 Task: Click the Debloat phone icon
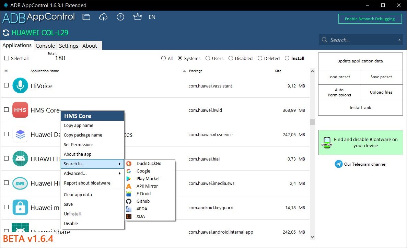(327, 143)
